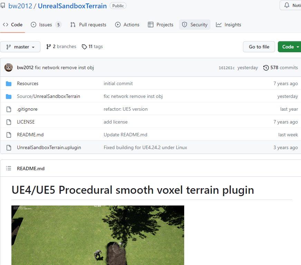Click the Resources folder icon
The width and height of the screenshot is (301, 265).
[x=9, y=84]
